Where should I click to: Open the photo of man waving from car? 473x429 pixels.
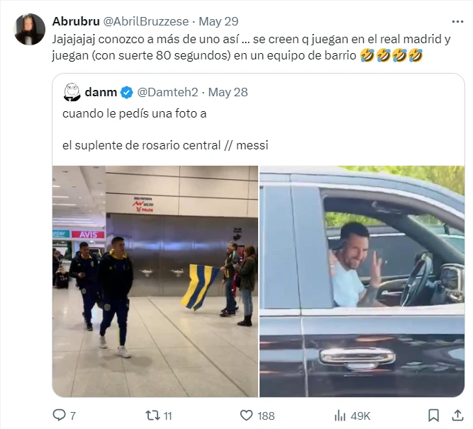(x=362, y=281)
